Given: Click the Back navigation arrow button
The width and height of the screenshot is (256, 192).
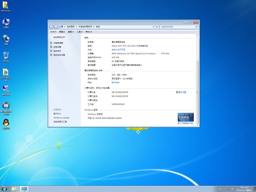Looking at the screenshot, I should click(51, 27).
